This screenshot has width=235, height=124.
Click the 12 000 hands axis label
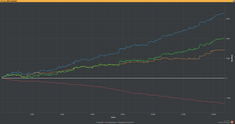[183, 114]
